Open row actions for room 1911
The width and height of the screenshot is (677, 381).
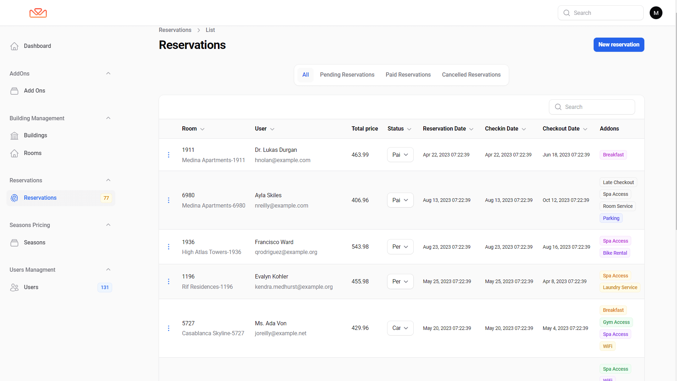pos(169,155)
